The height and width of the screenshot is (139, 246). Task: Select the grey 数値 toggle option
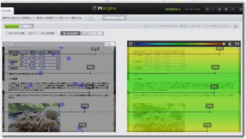pyautogui.click(x=26, y=26)
